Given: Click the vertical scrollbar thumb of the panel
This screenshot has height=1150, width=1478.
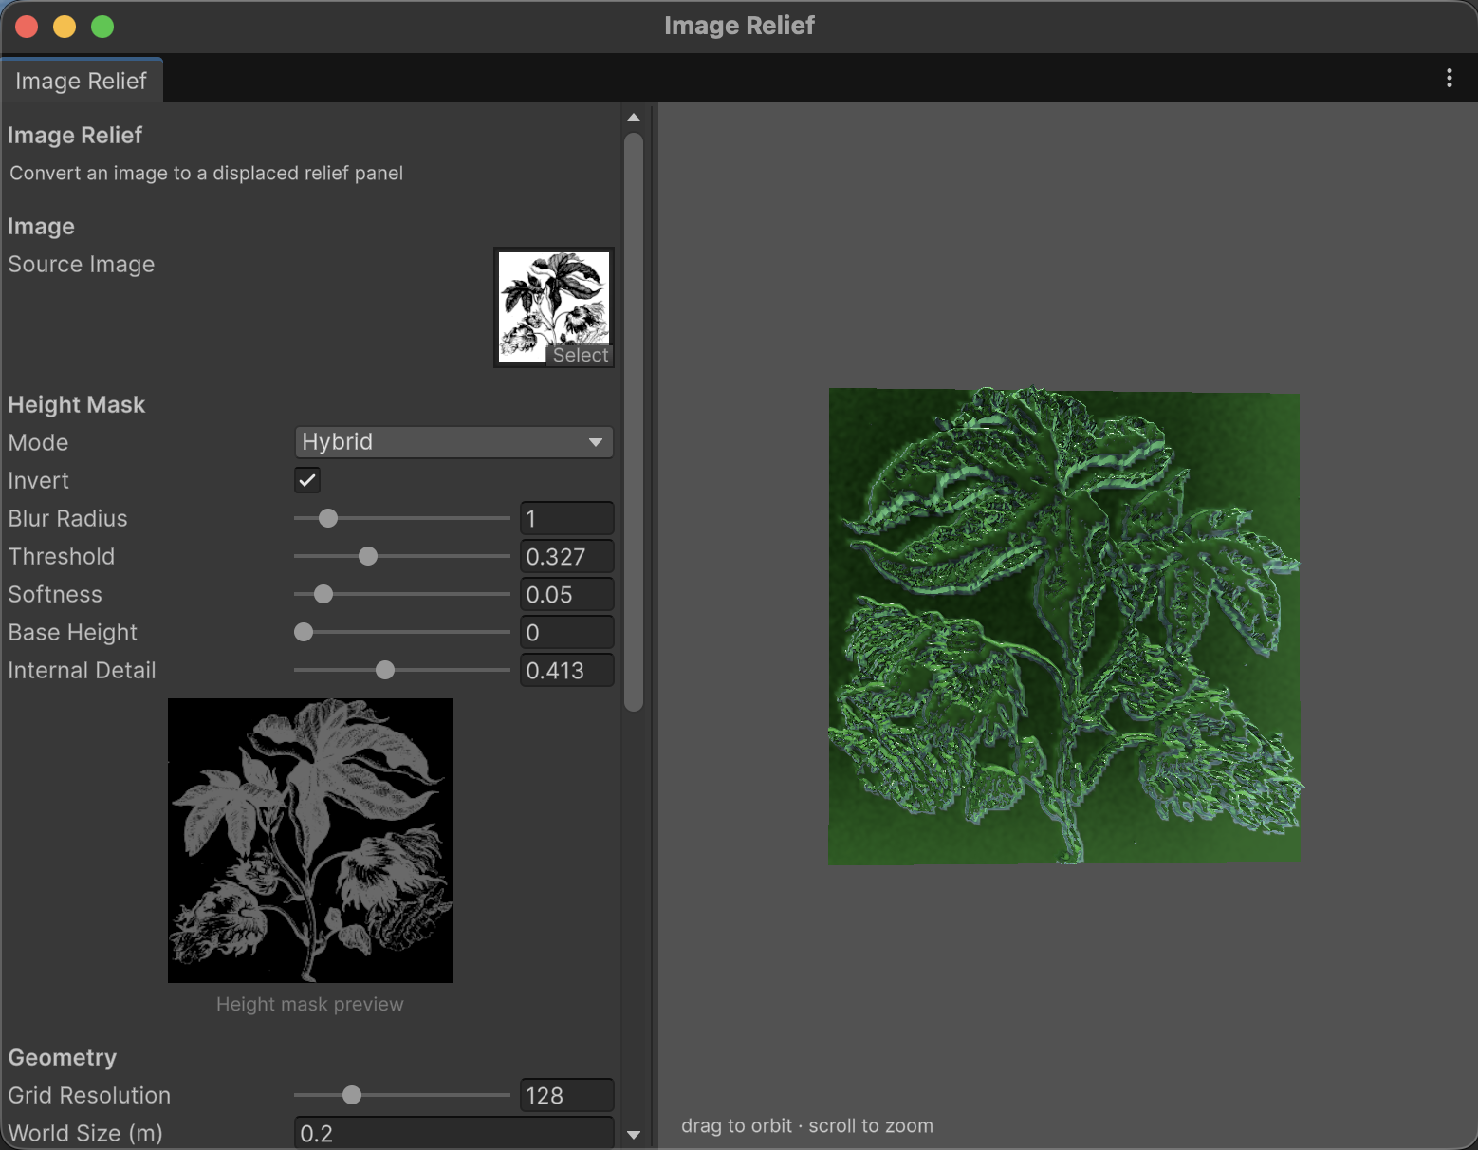Looking at the screenshot, I should point(634,422).
